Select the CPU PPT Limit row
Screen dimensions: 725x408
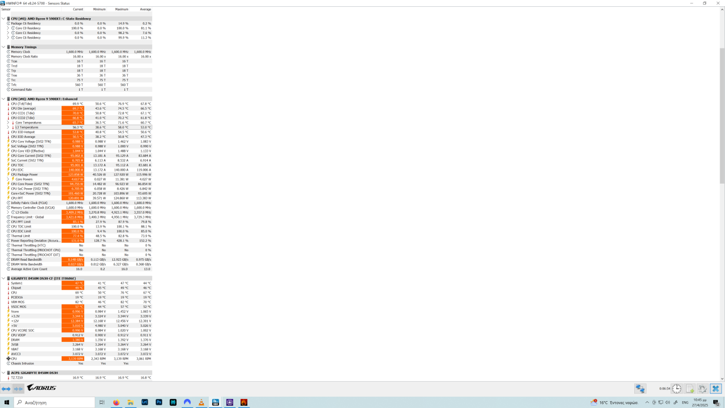coord(76,222)
